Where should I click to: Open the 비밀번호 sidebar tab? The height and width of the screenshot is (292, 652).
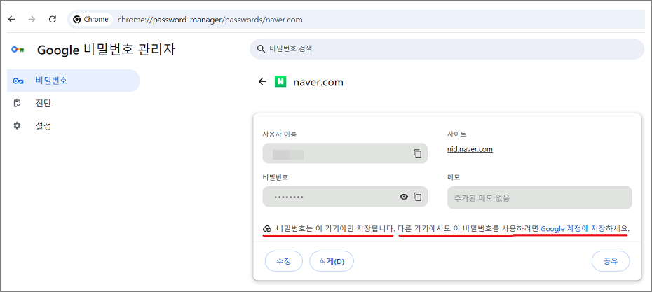pyautogui.click(x=74, y=81)
